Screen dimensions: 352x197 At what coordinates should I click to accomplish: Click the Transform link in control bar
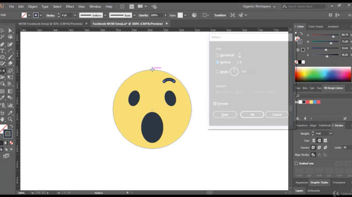[x=220, y=15]
